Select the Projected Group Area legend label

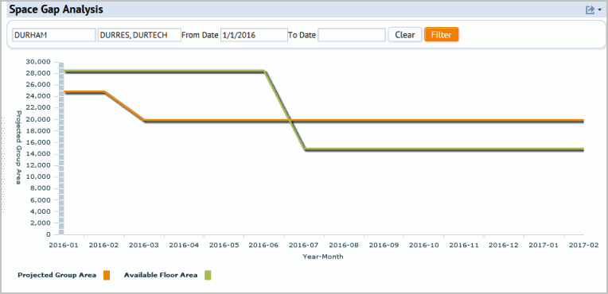(57, 276)
